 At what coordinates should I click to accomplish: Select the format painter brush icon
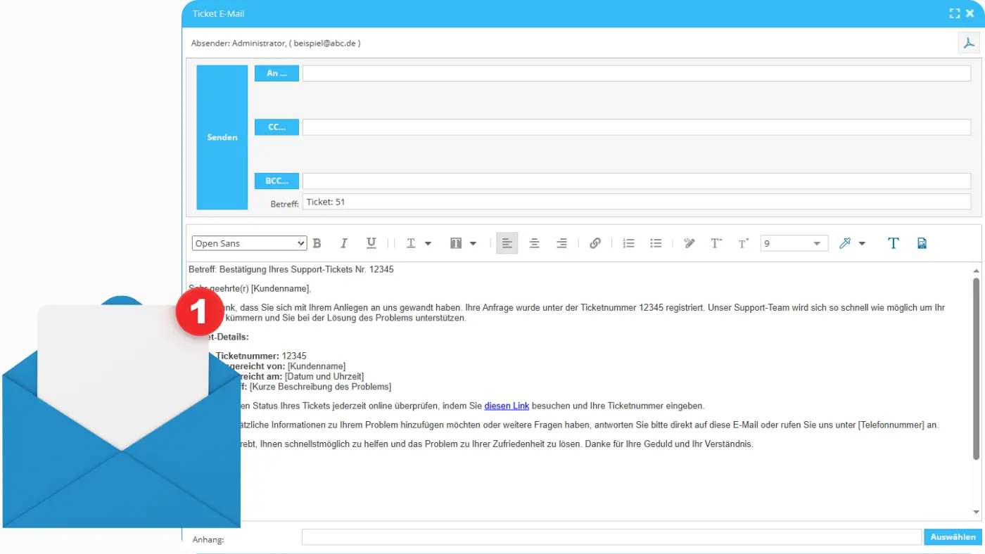click(x=689, y=243)
